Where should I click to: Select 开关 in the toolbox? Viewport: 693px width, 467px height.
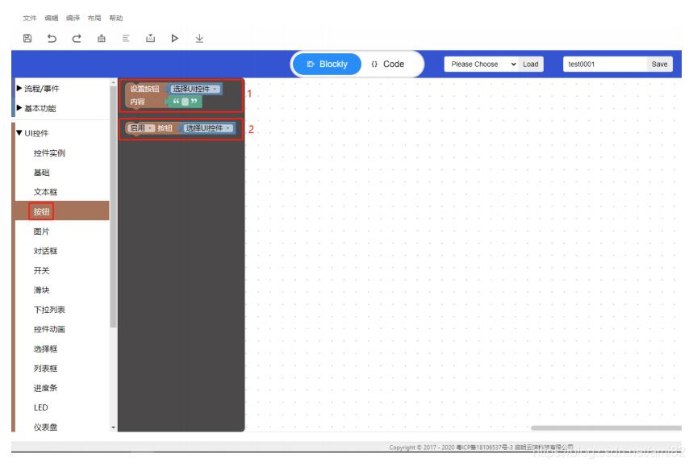(41, 270)
